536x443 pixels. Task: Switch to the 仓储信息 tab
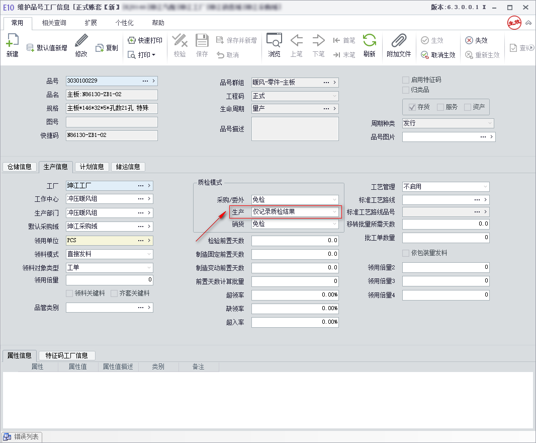(20, 167)
